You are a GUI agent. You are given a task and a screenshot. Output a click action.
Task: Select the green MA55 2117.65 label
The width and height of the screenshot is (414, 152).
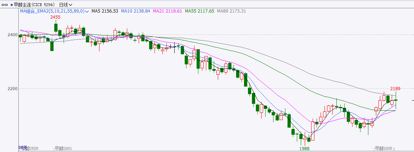click(x=199, y=11)
